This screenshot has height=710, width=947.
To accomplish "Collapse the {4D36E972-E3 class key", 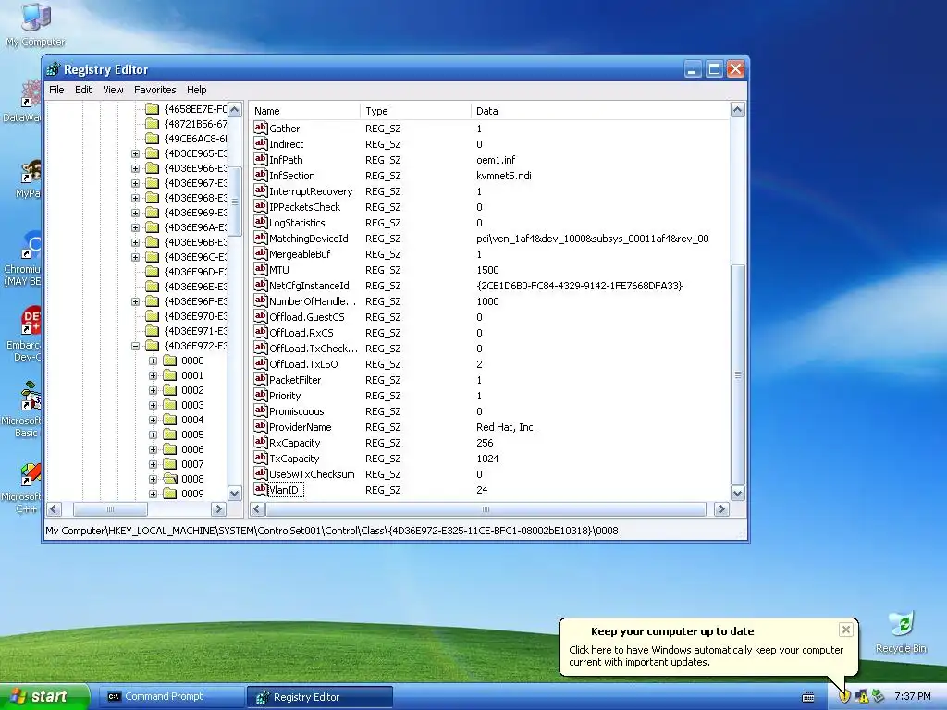I will click(x=135, y=346).
